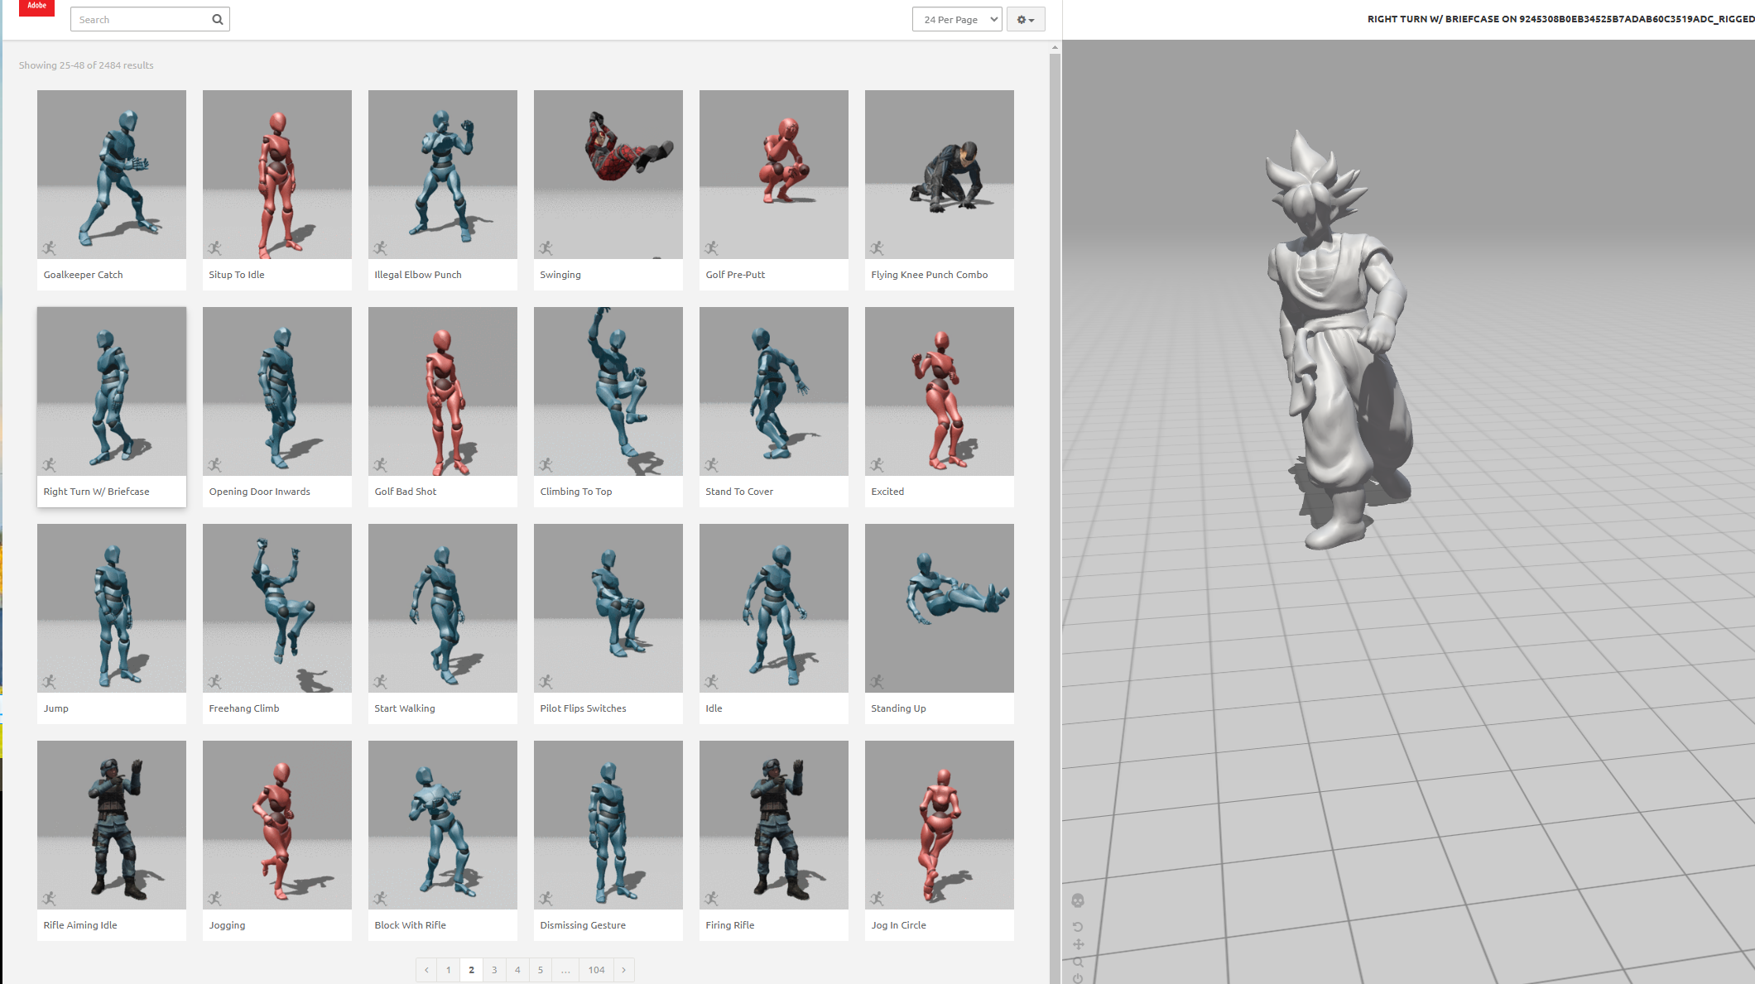Open the Pilot Flips Switches animation
This screenshot has width=1755, height=984.
608,623
